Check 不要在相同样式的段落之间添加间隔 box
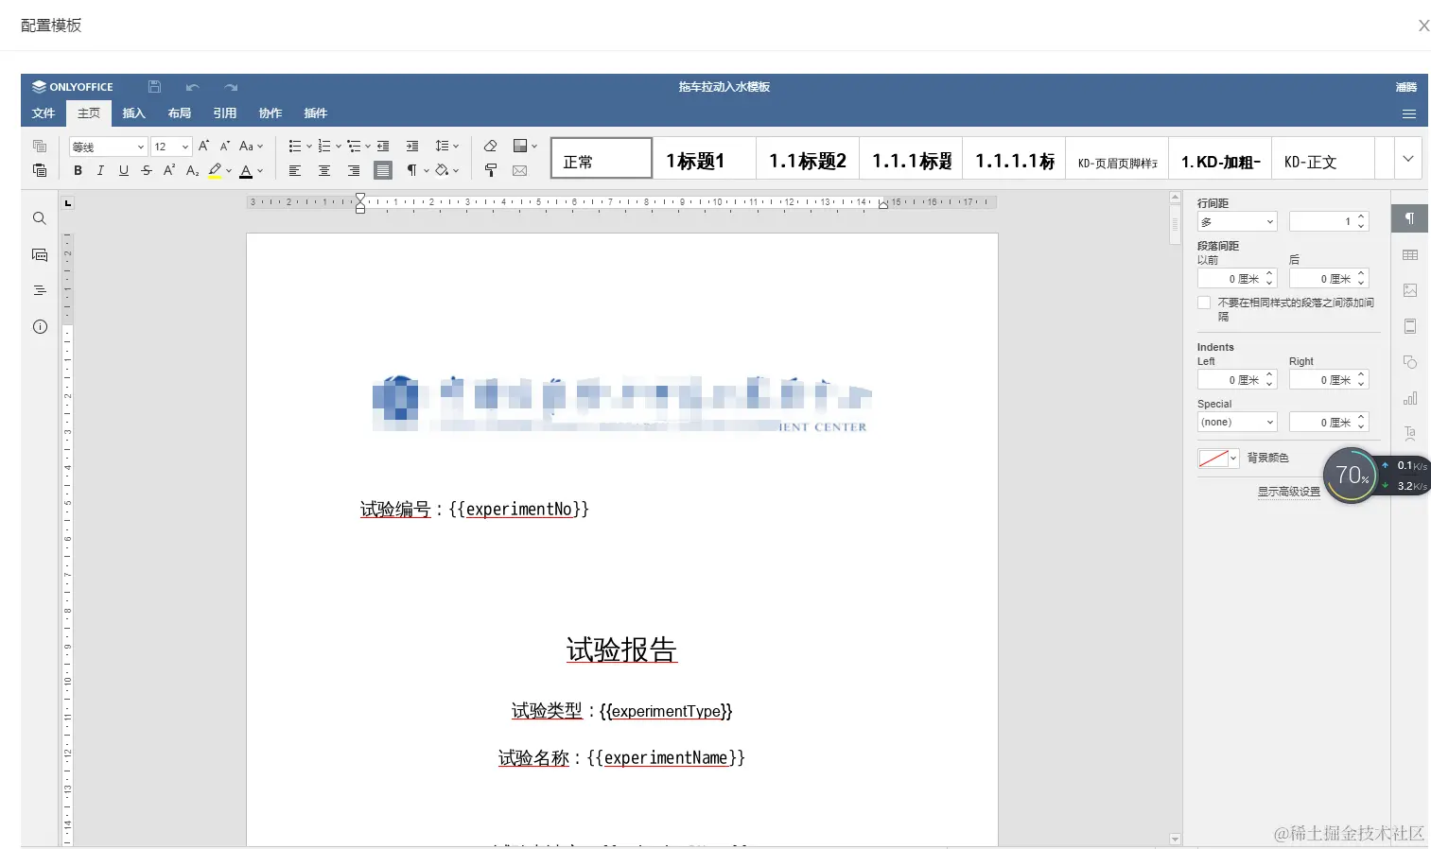 (1204, 303)
